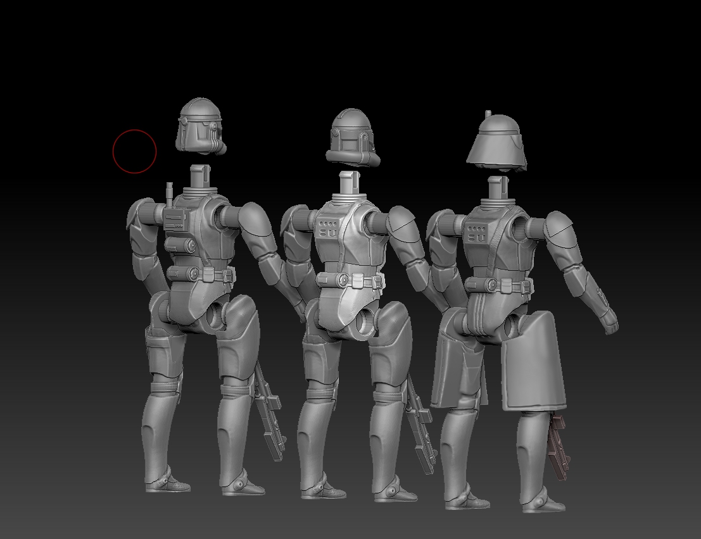Select the middle trooper's belt cylinder pouch
Screen dimensions: 701x539
(332, 280)
